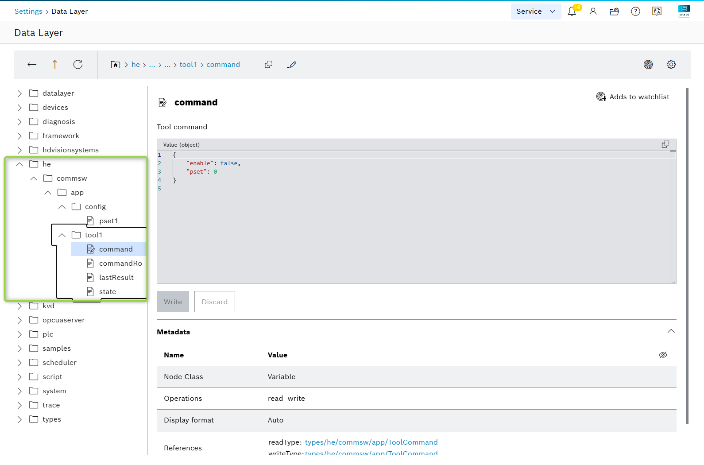
Task: Click the Discard button
Action: 214,302
